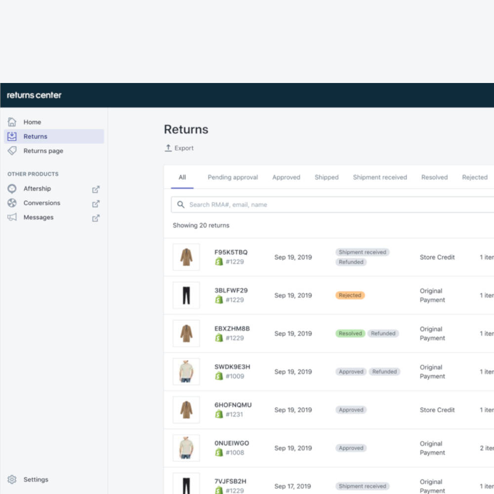Switch to the Approved tab
494x494 pixels.
pyautogui.click(x=286, y=177)
